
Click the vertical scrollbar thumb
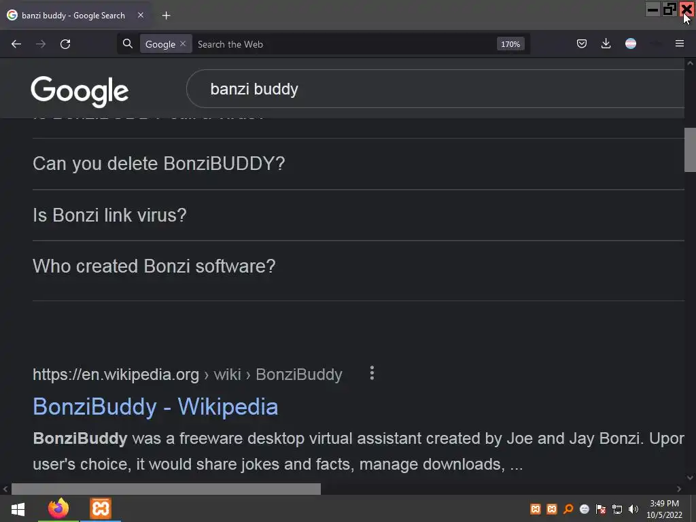coord(690,150)
